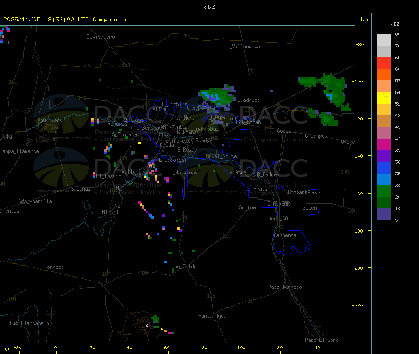The height and width of the screenshot is (354, 419).
Task: Click the green radar echo near Guadales
Action: pos(217,97)
